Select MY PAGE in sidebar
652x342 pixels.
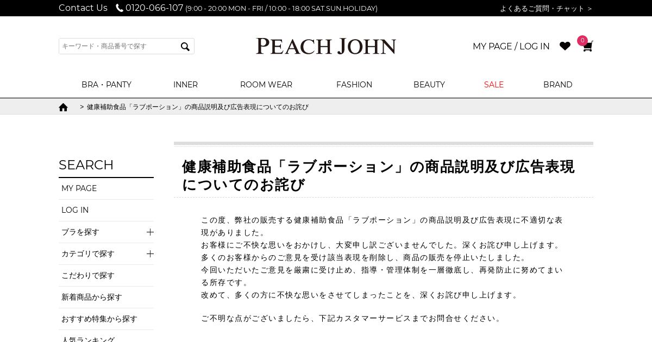(106, 188)
